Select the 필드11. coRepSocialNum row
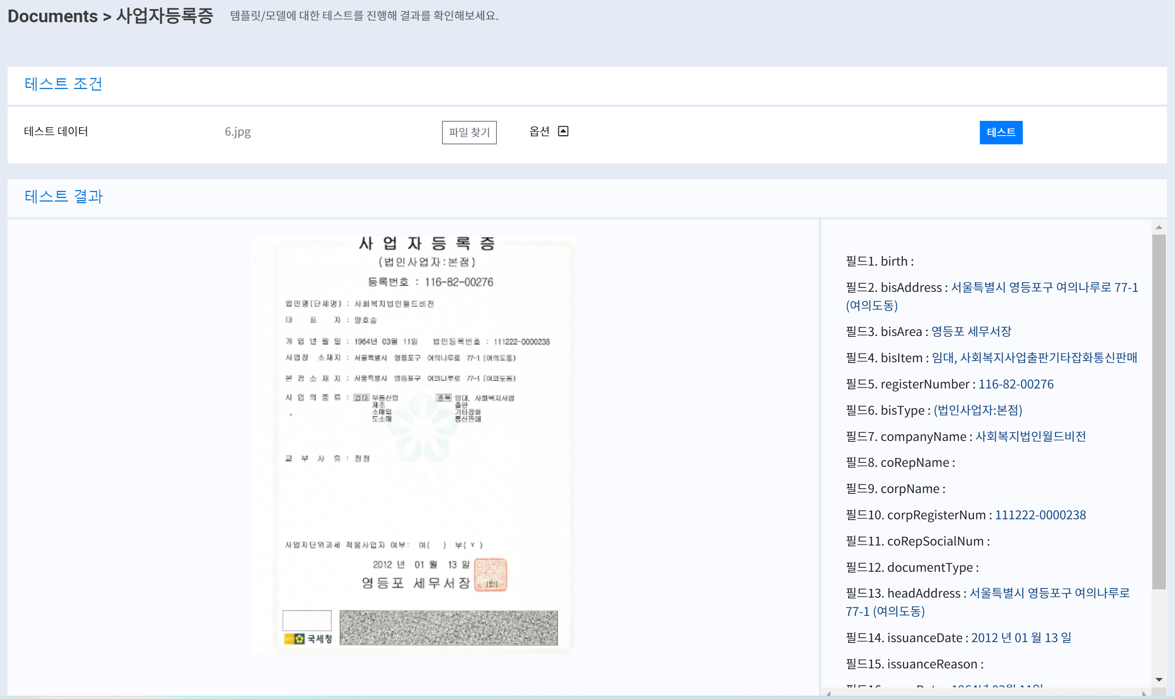 [917, 541]
